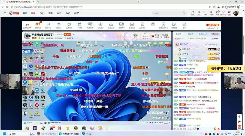Screen dimensions: 245x136
Task: Open the 正版音乐 music icon
Action: pyautogui.click(x=142, y=25)
